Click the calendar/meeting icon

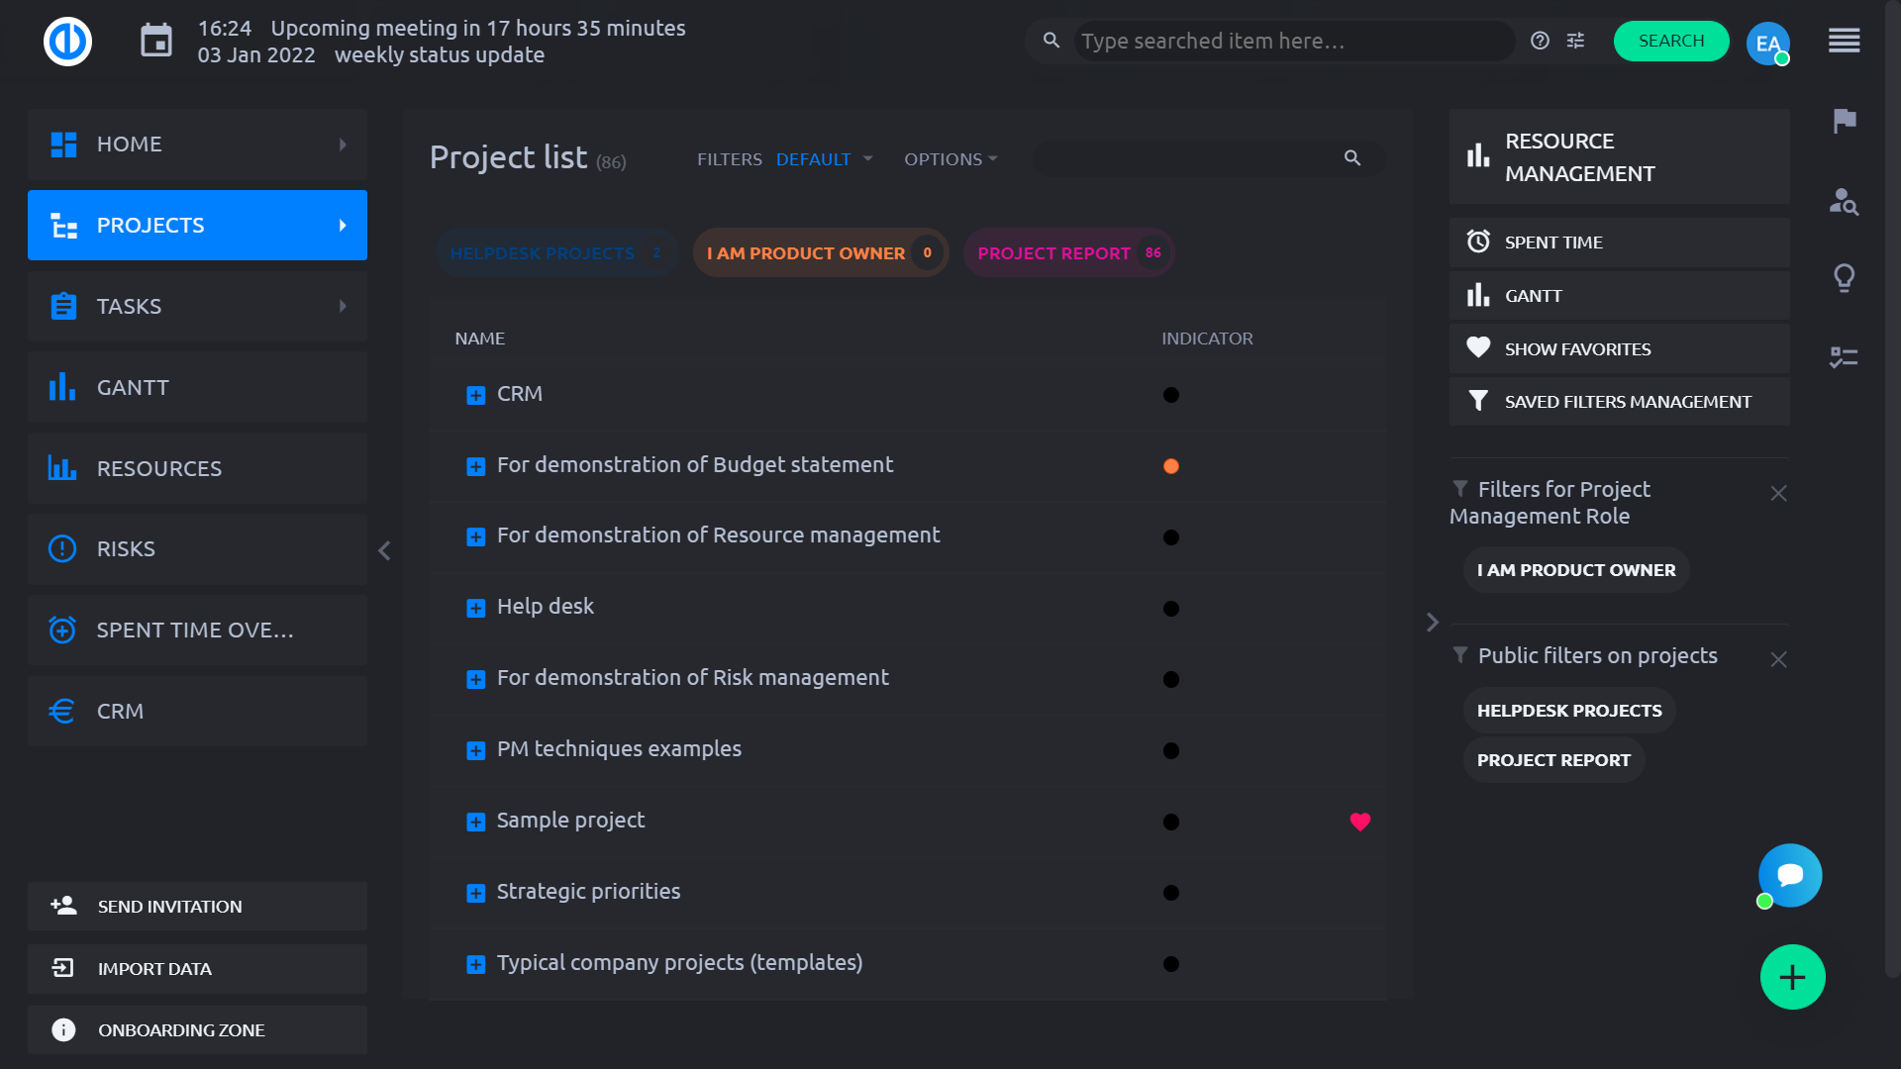pyautogui.click(x=155, y=41)
